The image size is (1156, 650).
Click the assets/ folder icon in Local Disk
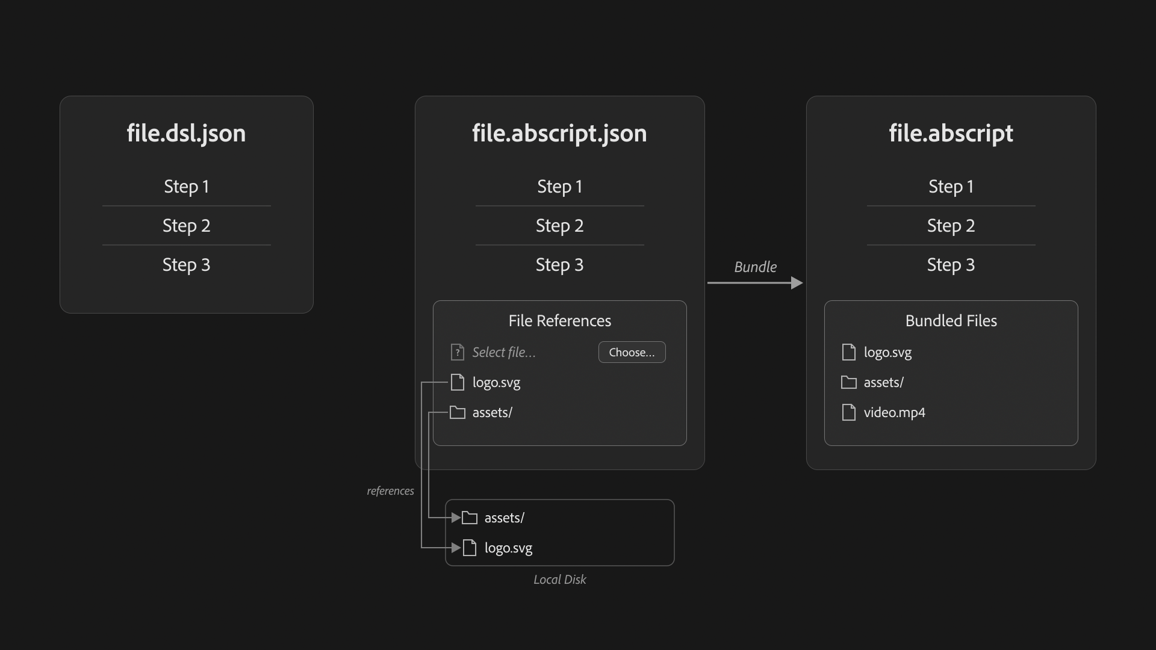470,518
